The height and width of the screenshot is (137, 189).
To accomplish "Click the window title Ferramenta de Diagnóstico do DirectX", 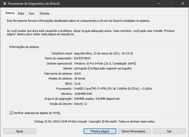I will tap(34, 3).
